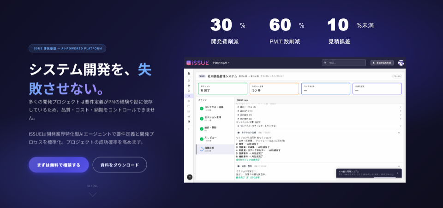Click the まずは無料で相談する button

point(59,165)
